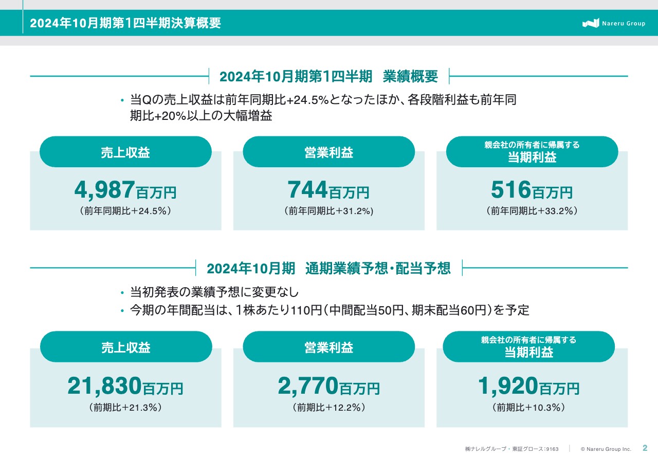Click the mountain-shaped logo mark in header
This screenshot has width=658, height=456.
pyautogui.click(x=590, y=23)
